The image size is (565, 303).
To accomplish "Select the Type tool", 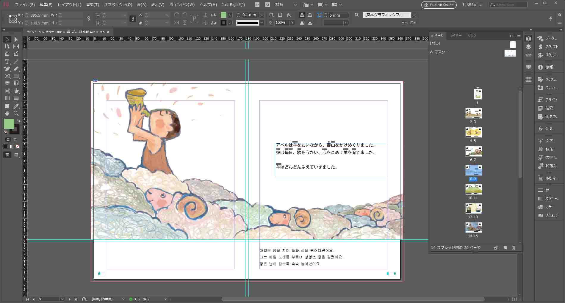I will (7, 62).
